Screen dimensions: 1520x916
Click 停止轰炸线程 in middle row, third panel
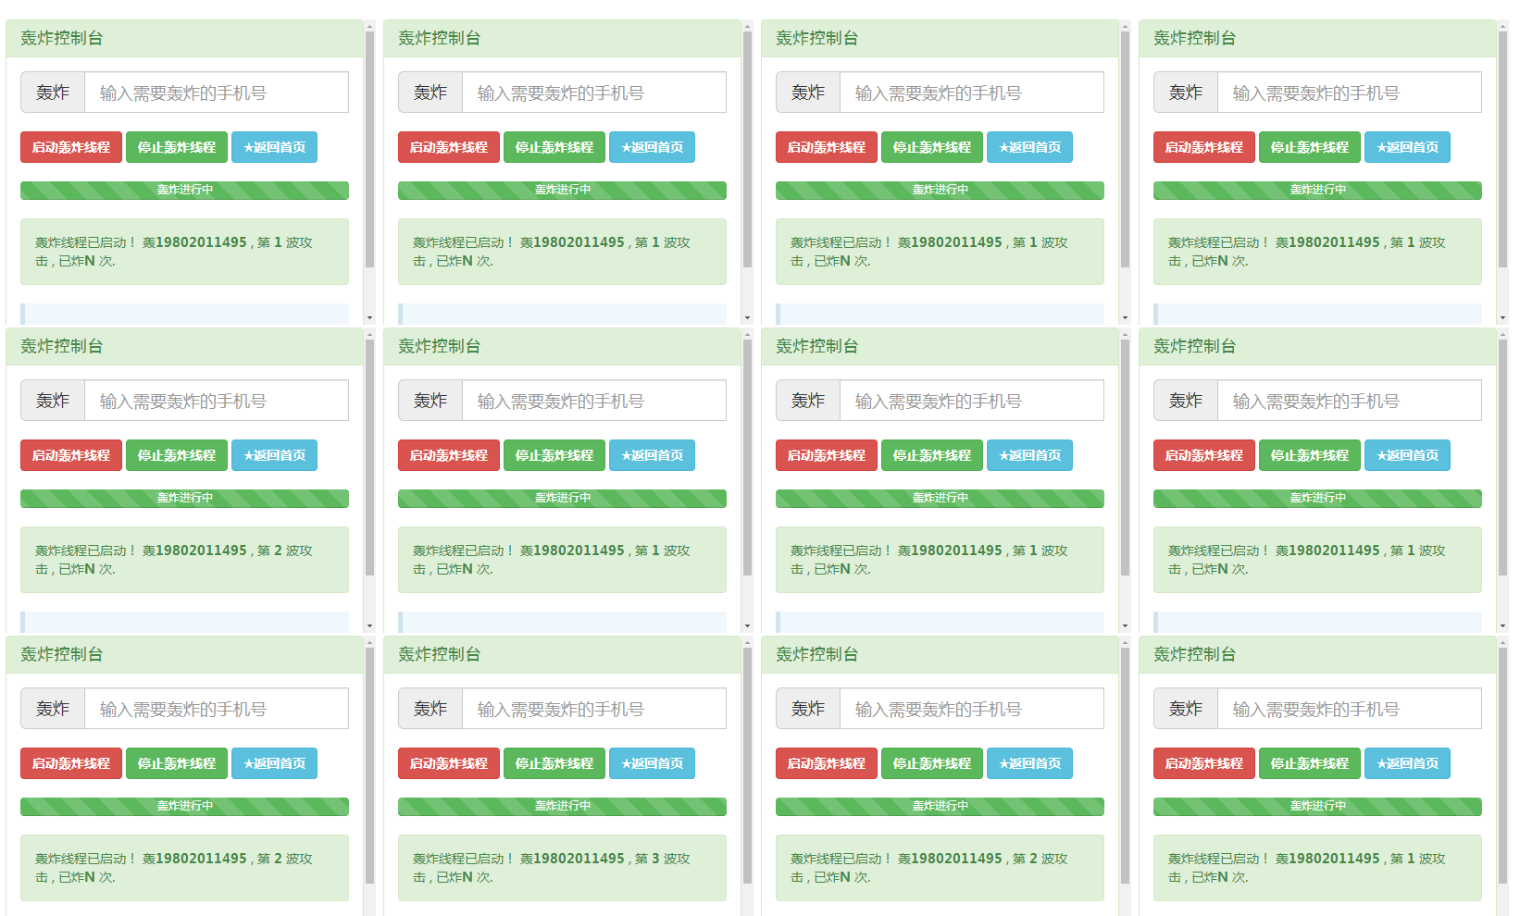932,455
